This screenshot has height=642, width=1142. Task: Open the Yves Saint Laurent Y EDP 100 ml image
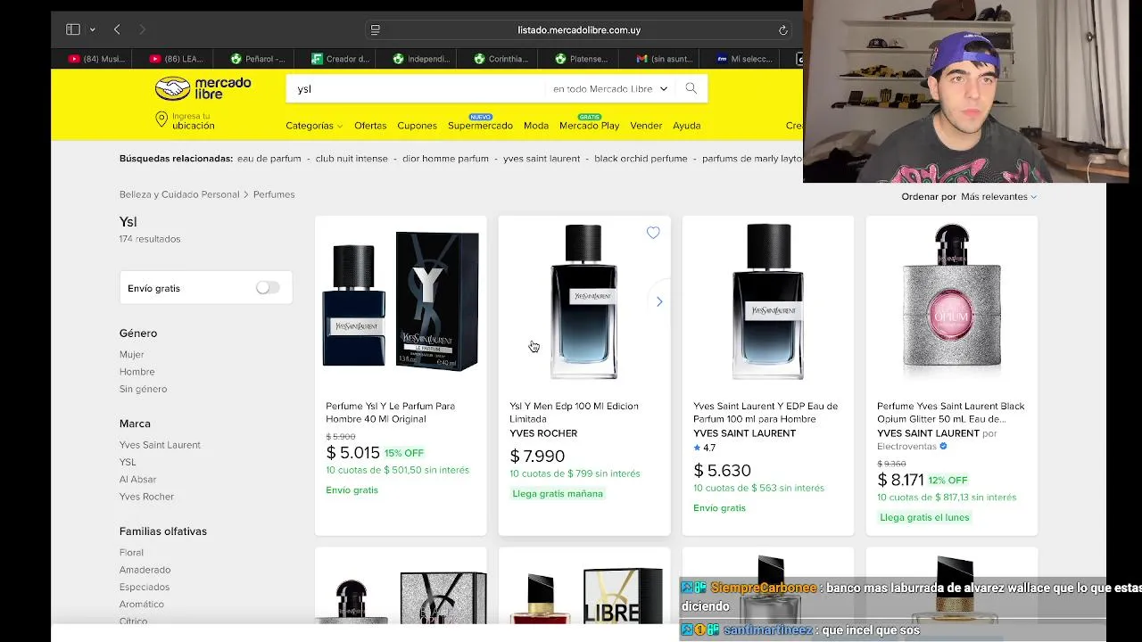pos(768,301)
